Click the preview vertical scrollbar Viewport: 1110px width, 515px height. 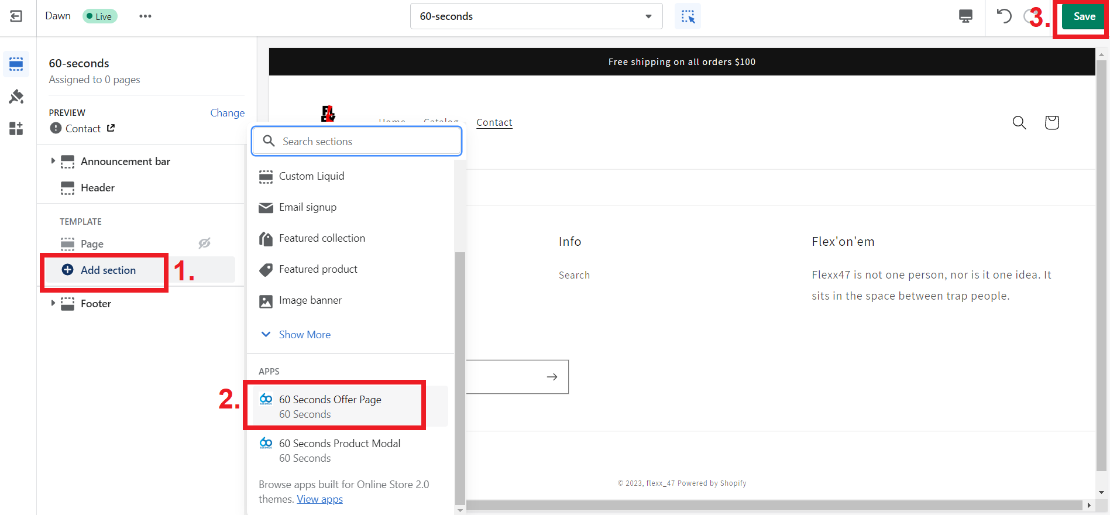[1102, 265]
